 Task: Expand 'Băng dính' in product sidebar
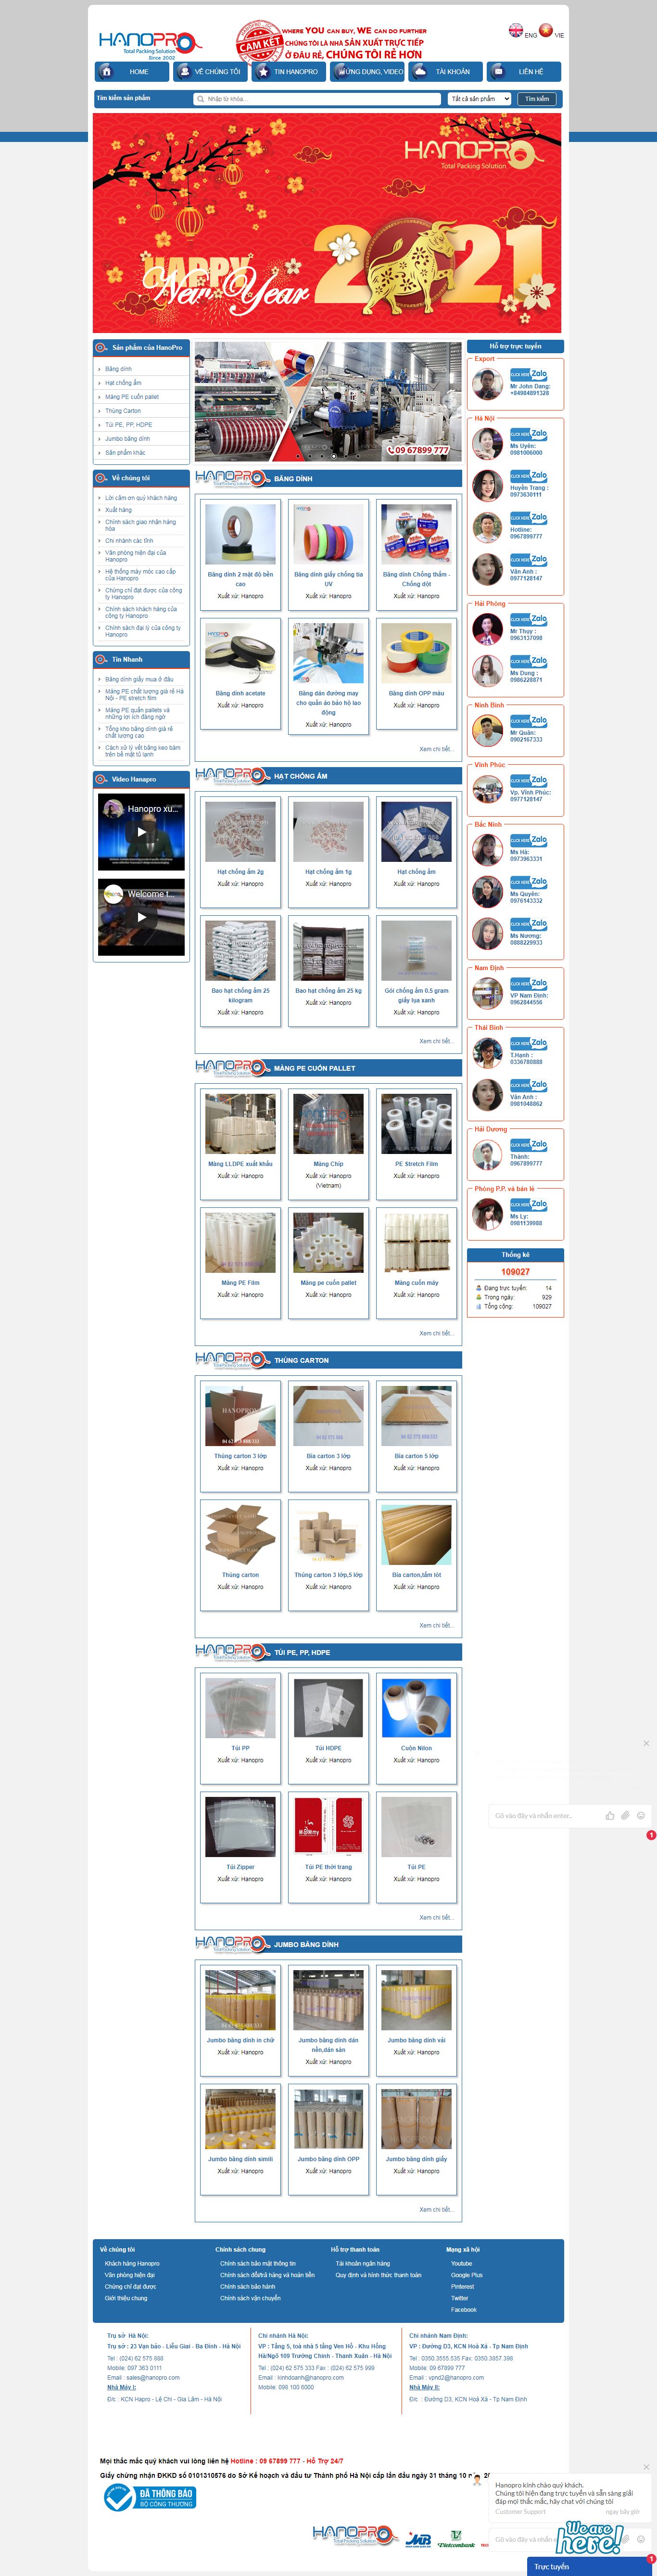pos(118,369)
